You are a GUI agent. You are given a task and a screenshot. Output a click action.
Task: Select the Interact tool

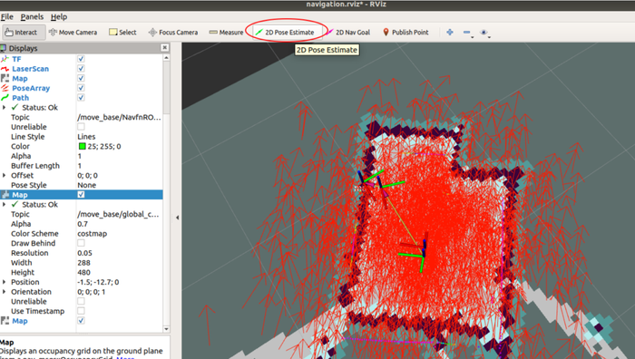tap(22, 33)
